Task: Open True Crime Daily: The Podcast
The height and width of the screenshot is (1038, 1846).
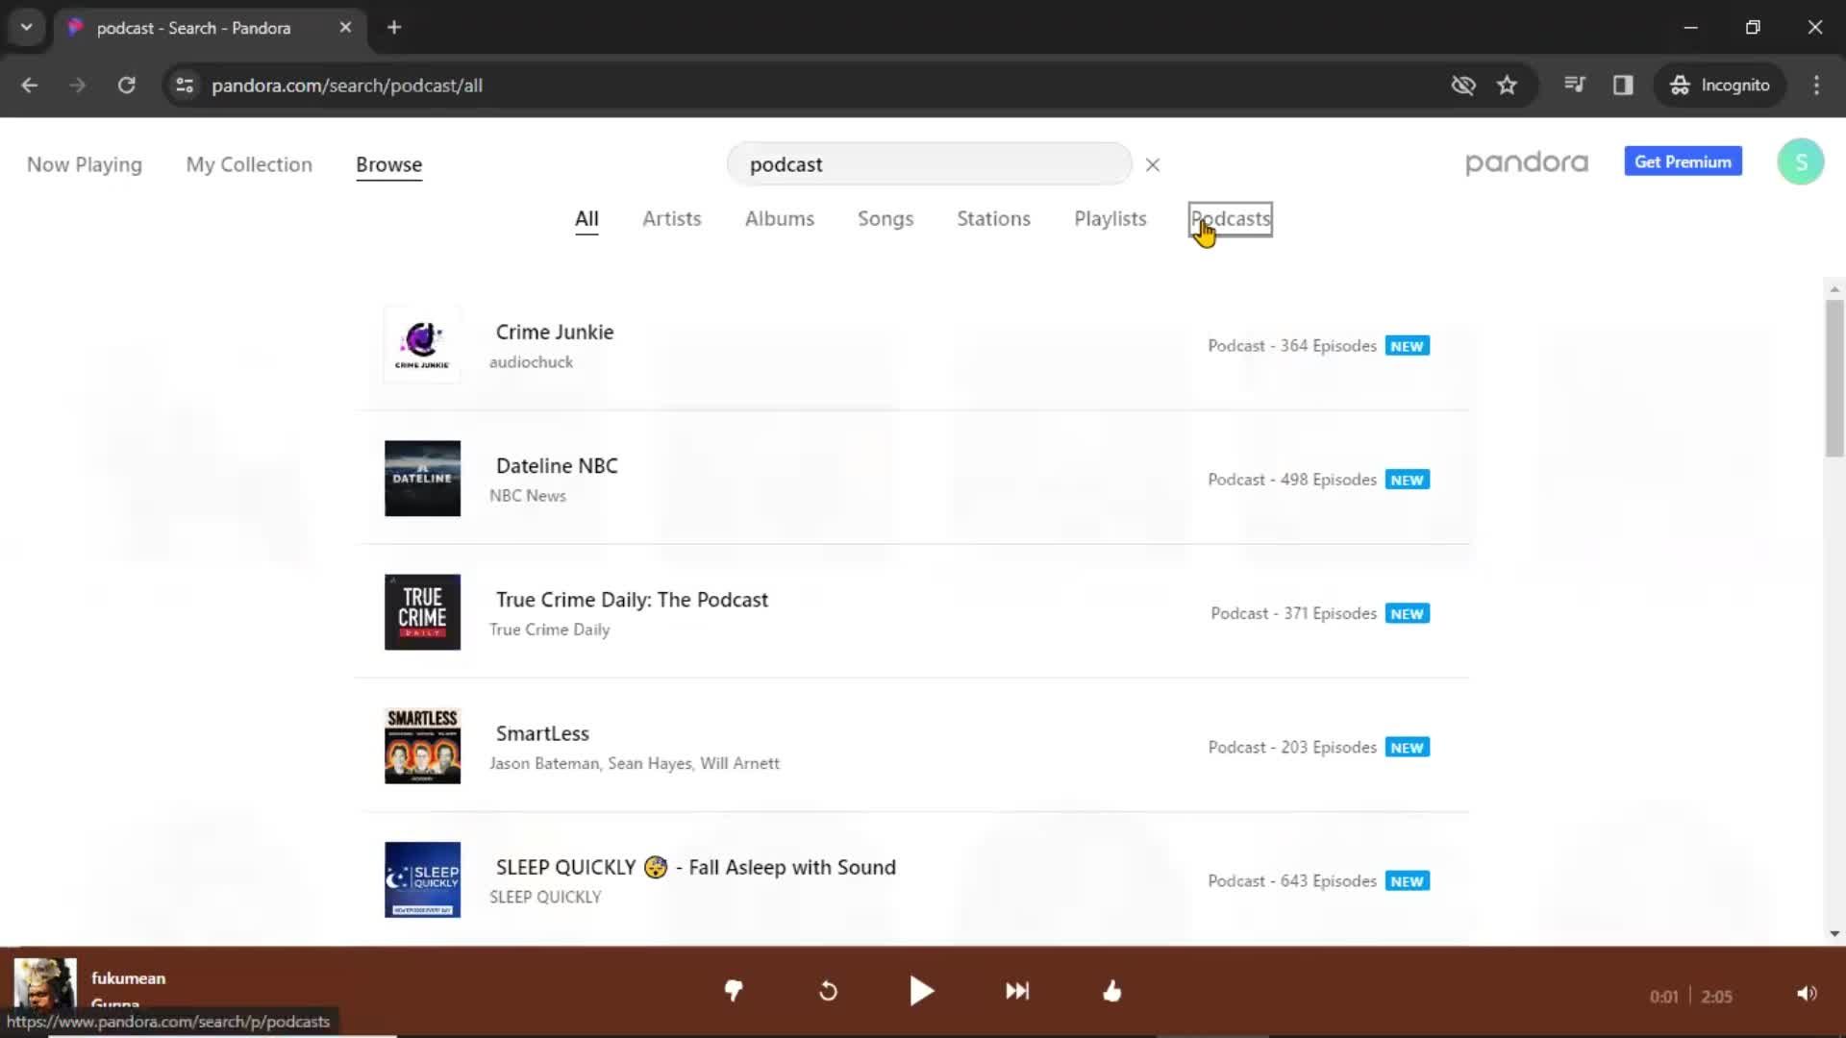Action: [x=632, y=600]
